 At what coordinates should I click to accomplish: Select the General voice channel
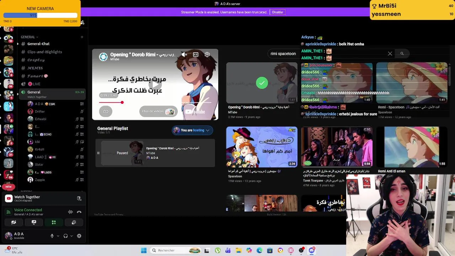tap(53, 94)
